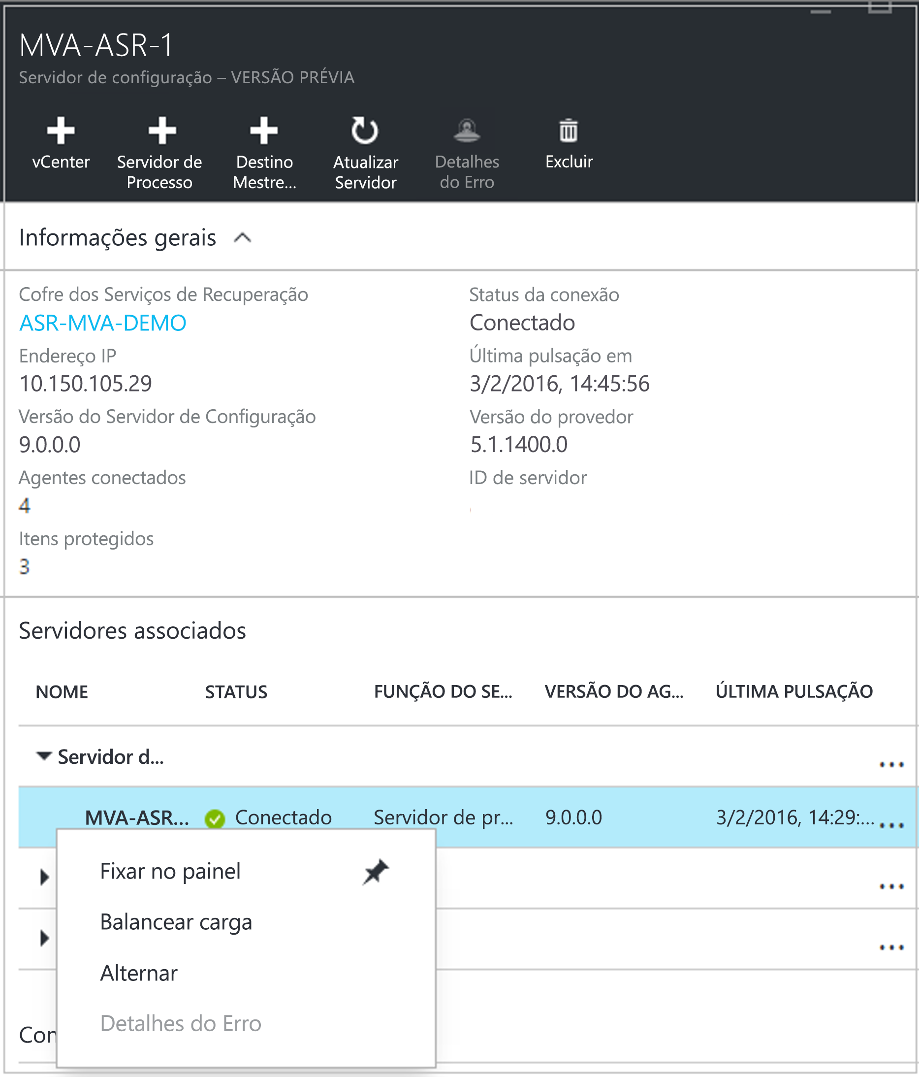Click the 9.0.0.0 agent version cell
This screenshot has width=919, height=1077.
pyautogui.click(x=573, y=817)
